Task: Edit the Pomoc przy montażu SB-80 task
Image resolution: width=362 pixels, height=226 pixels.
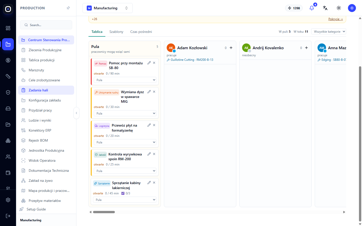Action: coord(149,63)
